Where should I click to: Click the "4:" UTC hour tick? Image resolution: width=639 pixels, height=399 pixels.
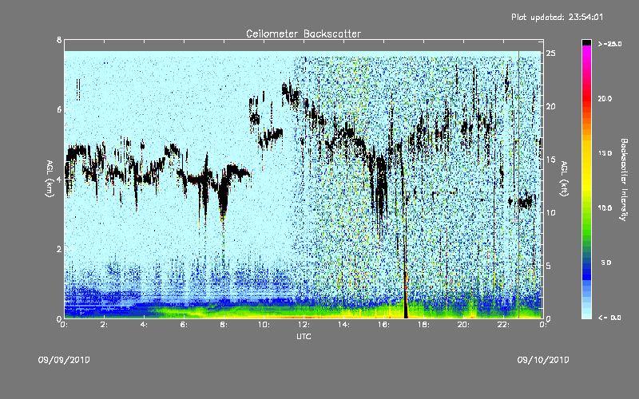pos(145,325)
